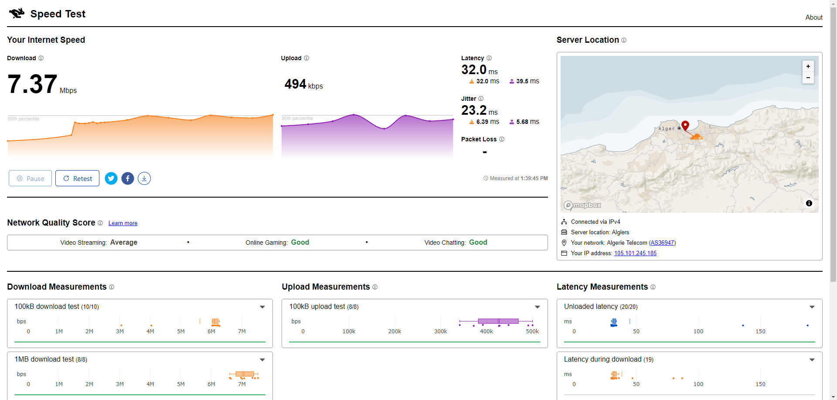Image resolution: width=837 pixels, height=400 pixels.
Task: Expand the 1MB download test row
Action: 262,360
